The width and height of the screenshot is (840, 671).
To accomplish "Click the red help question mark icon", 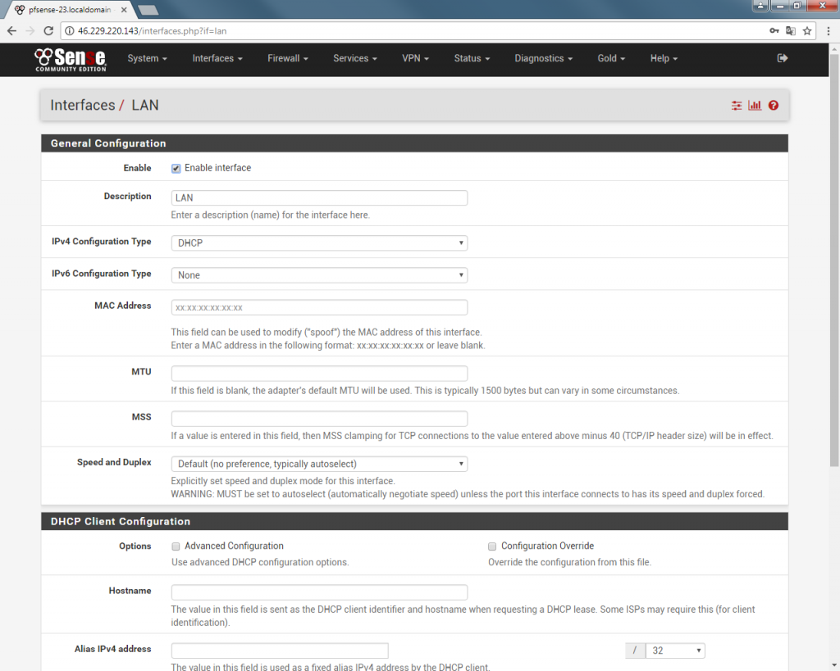I will (773, 106).
